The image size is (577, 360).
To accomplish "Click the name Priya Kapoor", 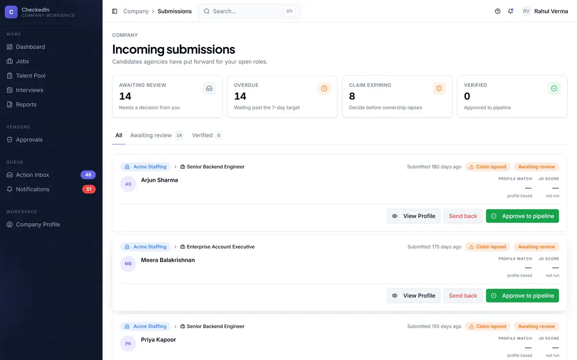I will [159, 340].
